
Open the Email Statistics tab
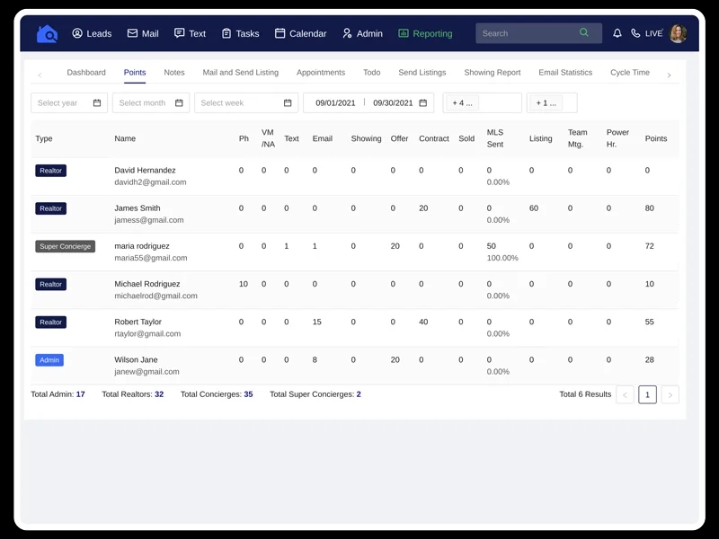click(565, 73)
